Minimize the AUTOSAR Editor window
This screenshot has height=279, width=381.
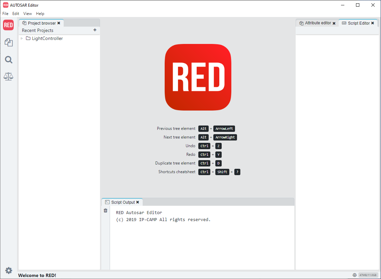pos(343,5)
